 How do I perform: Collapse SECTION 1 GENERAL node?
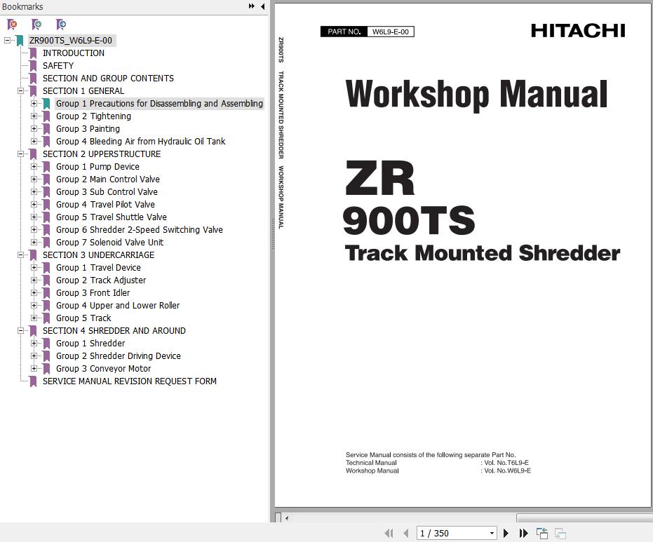pos(20,90)
